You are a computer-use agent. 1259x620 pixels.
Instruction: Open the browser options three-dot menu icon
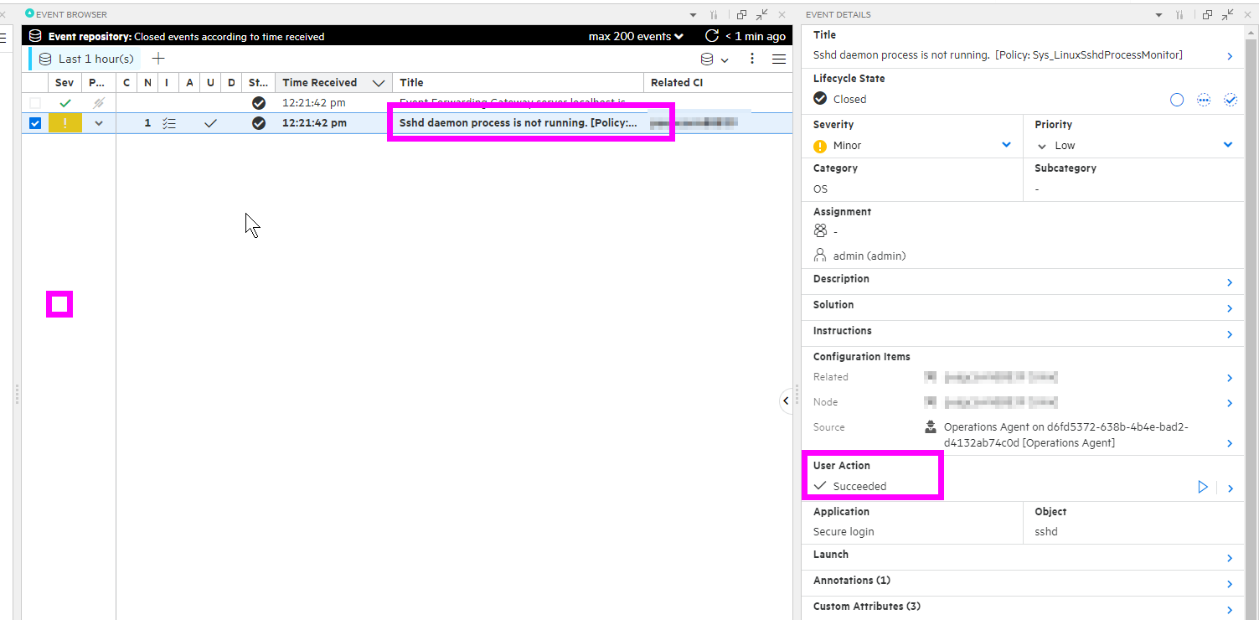(751, 59)
